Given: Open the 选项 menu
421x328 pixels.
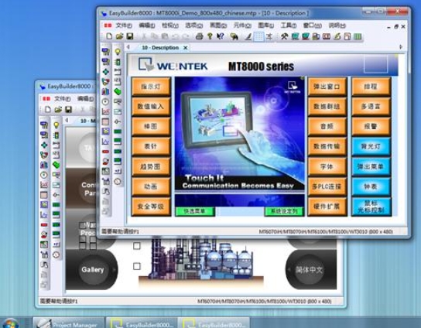Looking at the screenshot, I should point(193,26).
